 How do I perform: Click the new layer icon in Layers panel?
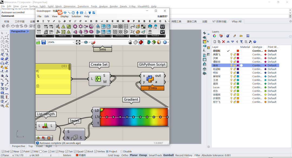click(x=215, y=42)
